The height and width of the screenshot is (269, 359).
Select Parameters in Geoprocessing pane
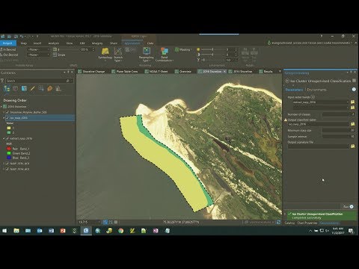(x=294, y=90)
